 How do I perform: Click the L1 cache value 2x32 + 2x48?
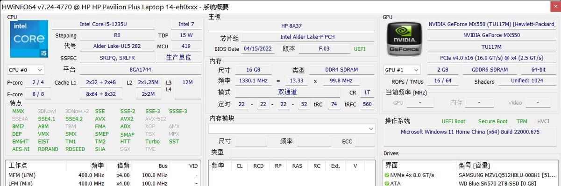point(101,82)
